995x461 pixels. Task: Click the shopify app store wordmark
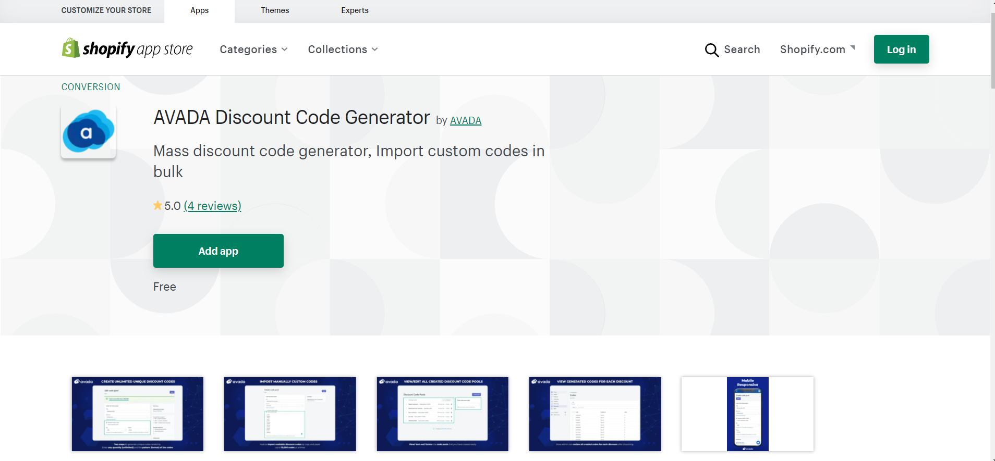pyautogui.click(x=138, y=49)
